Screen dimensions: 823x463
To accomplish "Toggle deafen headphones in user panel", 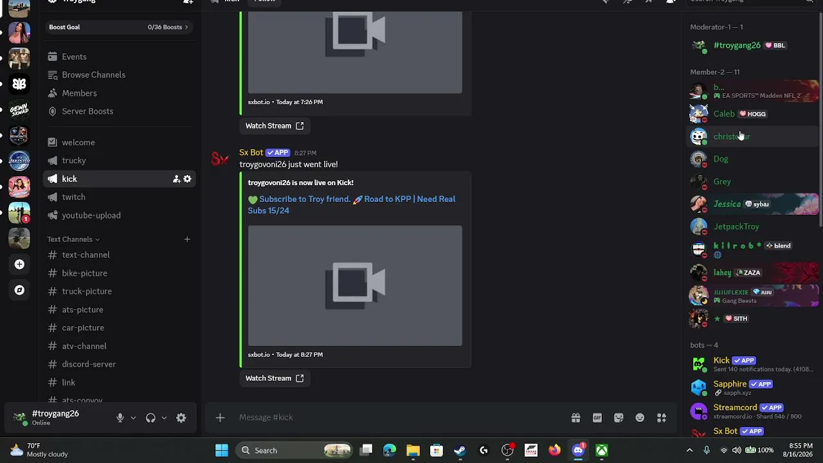I will click(x=150, y=418).
